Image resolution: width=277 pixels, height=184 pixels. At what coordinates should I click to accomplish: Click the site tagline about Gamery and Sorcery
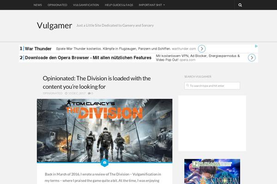pyautogui.click(x=115, y=25)
